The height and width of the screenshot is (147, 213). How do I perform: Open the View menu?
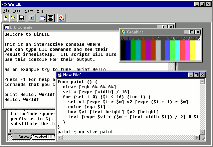(29, 11)
